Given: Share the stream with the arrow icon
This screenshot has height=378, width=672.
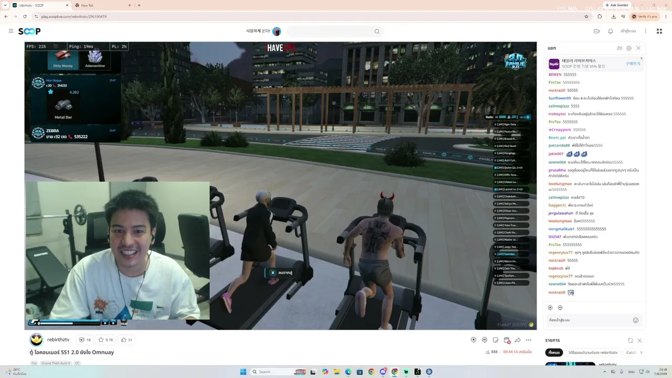Looking at the screenshot, I should [x=518, y=340].
